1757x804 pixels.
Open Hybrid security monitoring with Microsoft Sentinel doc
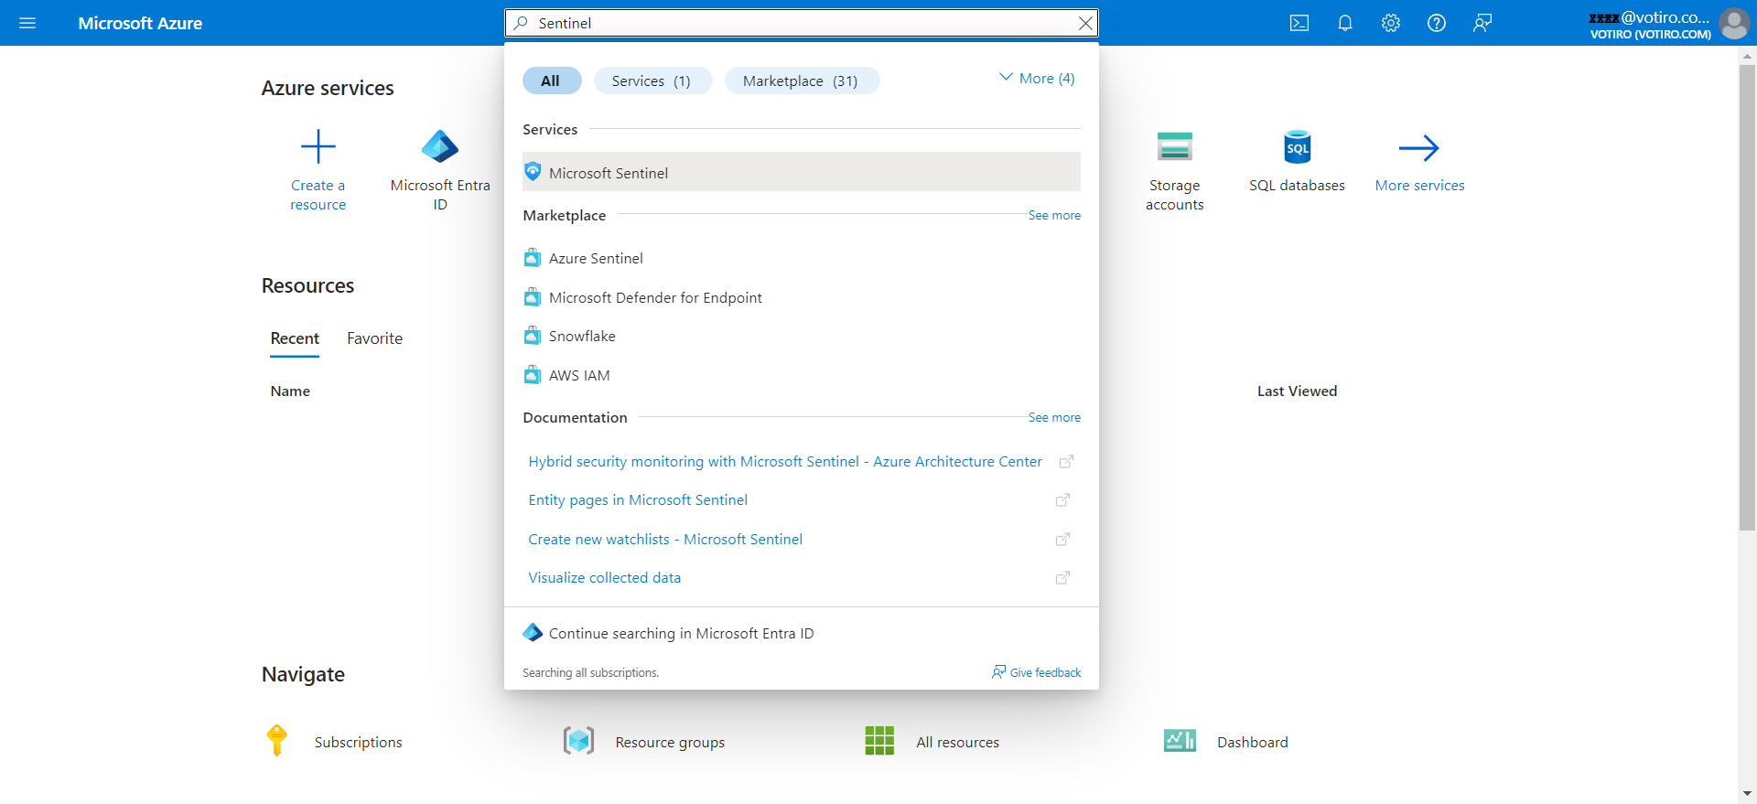[x=785, y=462]
